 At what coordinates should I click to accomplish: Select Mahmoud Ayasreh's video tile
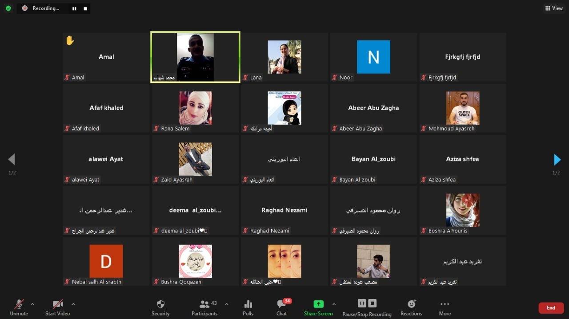(462, 108)
